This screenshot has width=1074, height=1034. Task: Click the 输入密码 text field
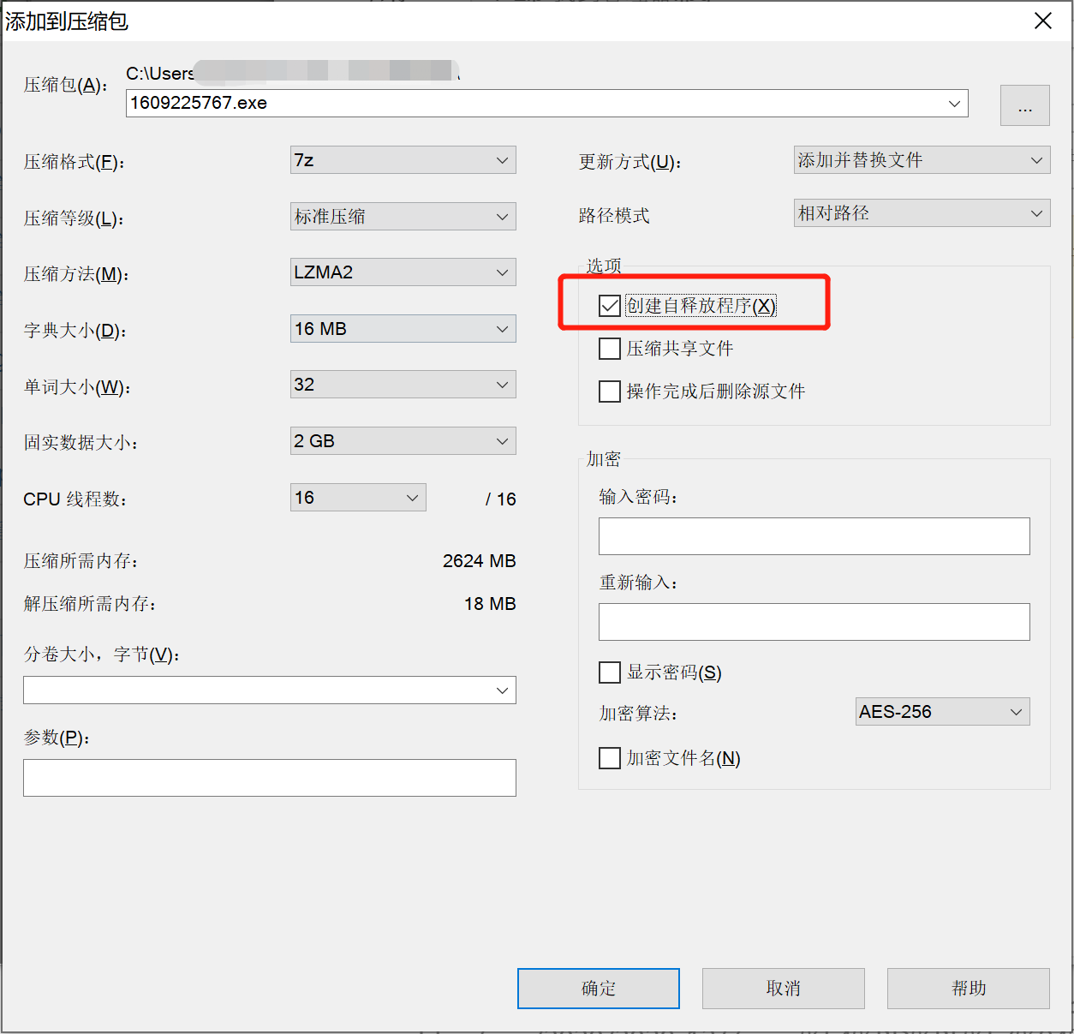(814, 536)
